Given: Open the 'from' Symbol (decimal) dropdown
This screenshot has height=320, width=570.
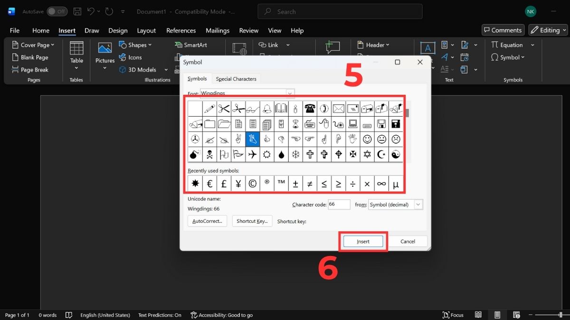Looking at the screenshot, I should coord(418,204).
